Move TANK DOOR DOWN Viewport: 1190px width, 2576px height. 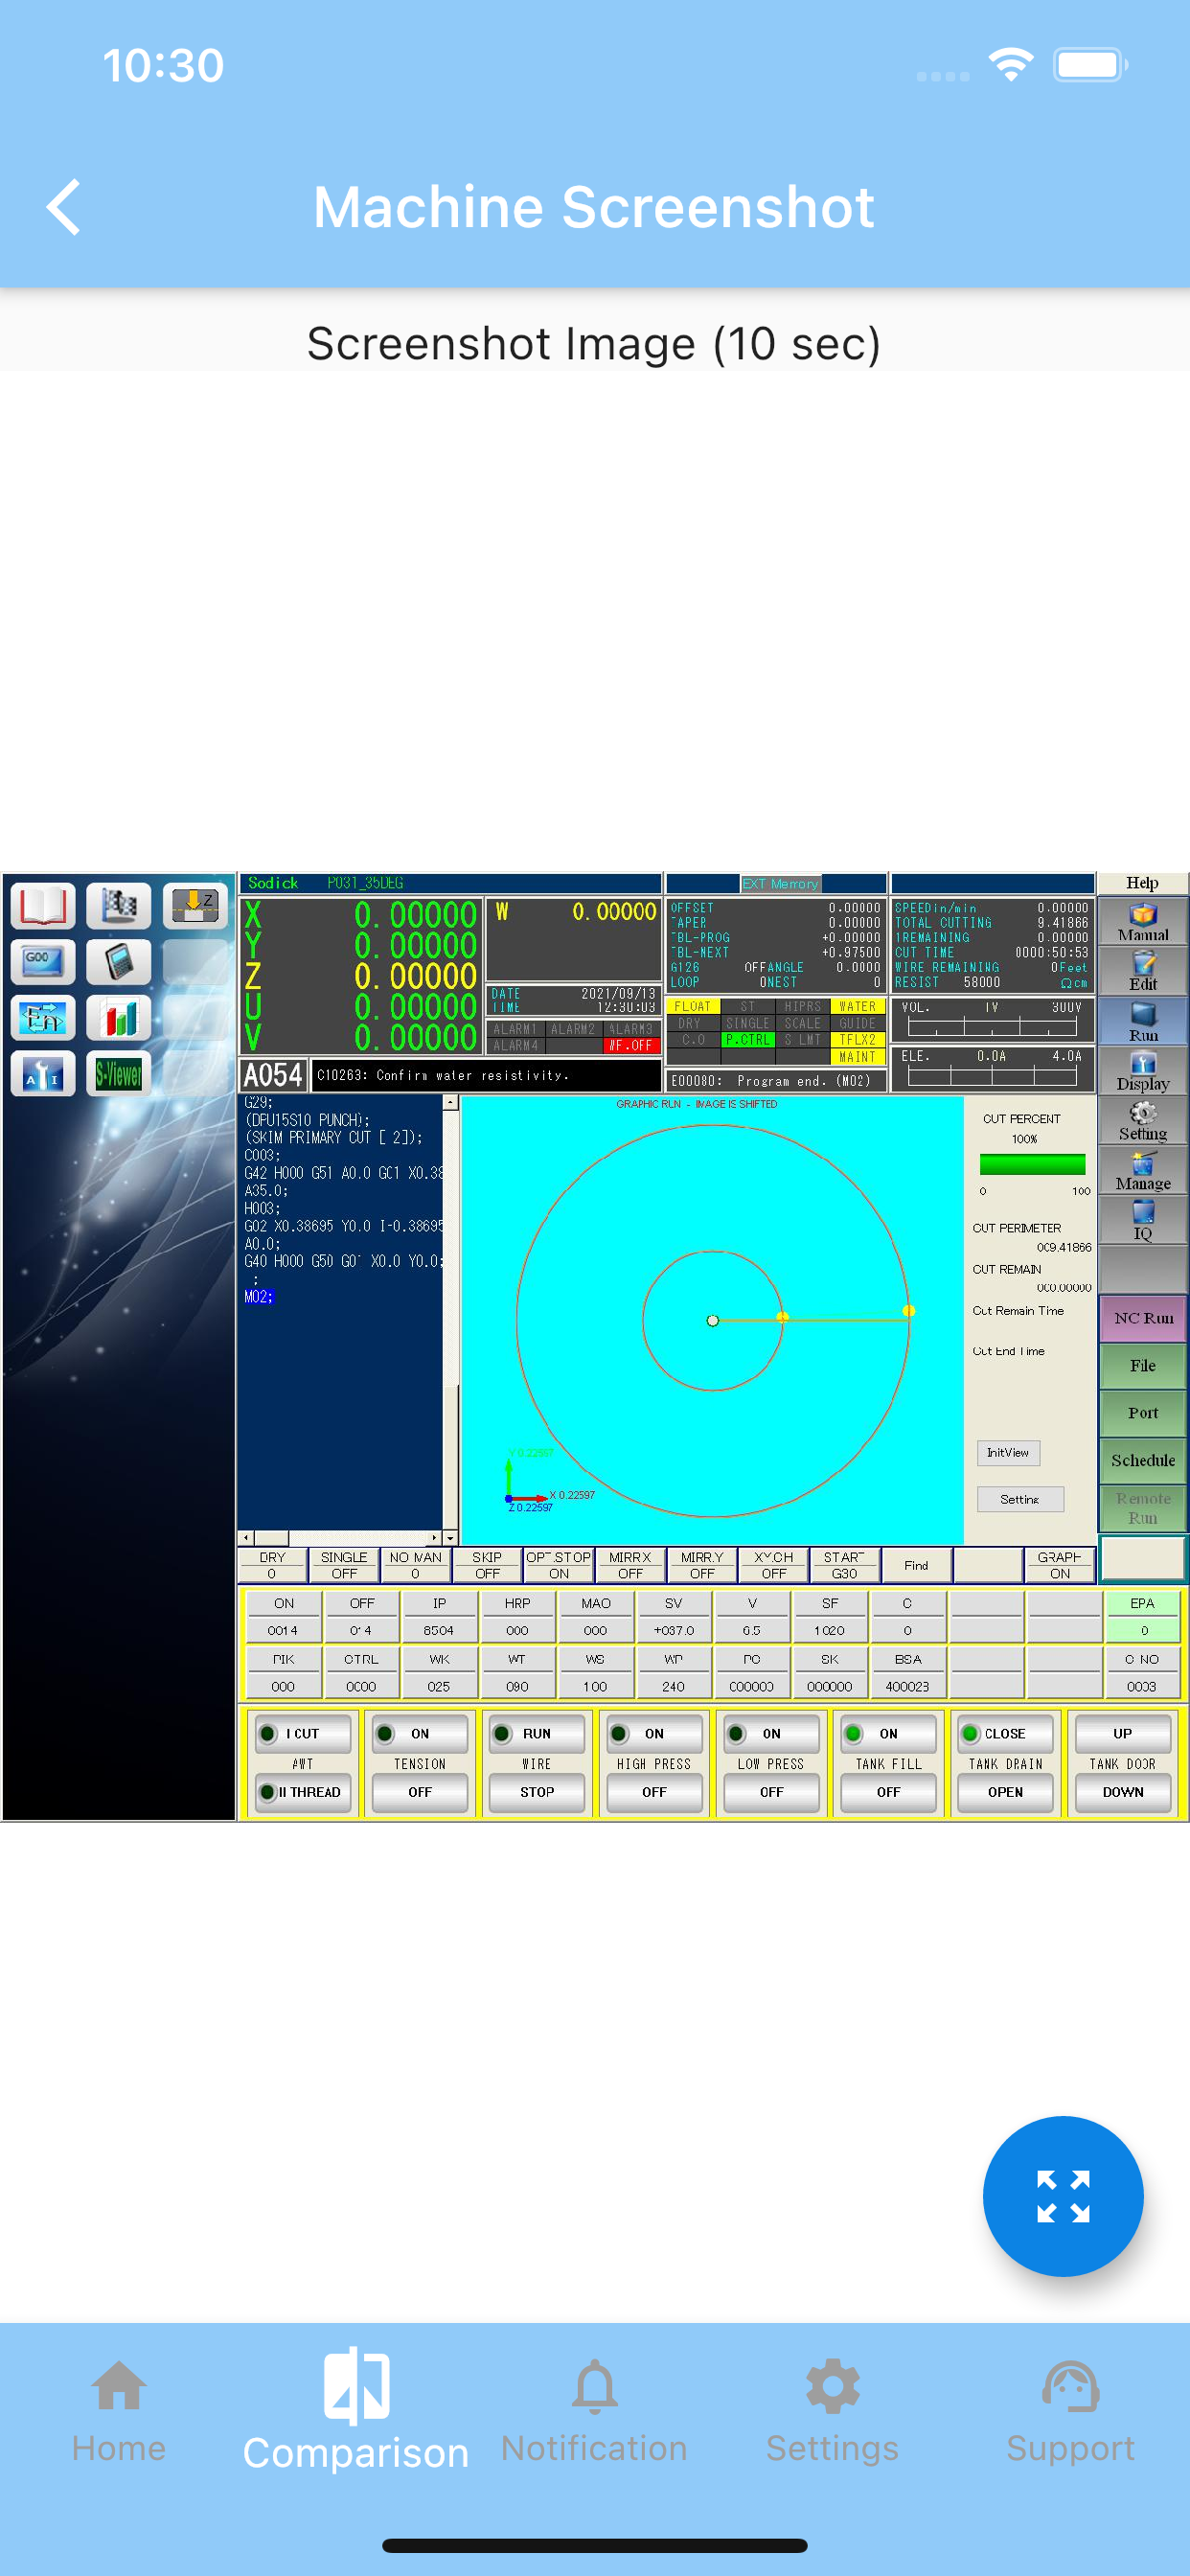pos(1122,1792)
